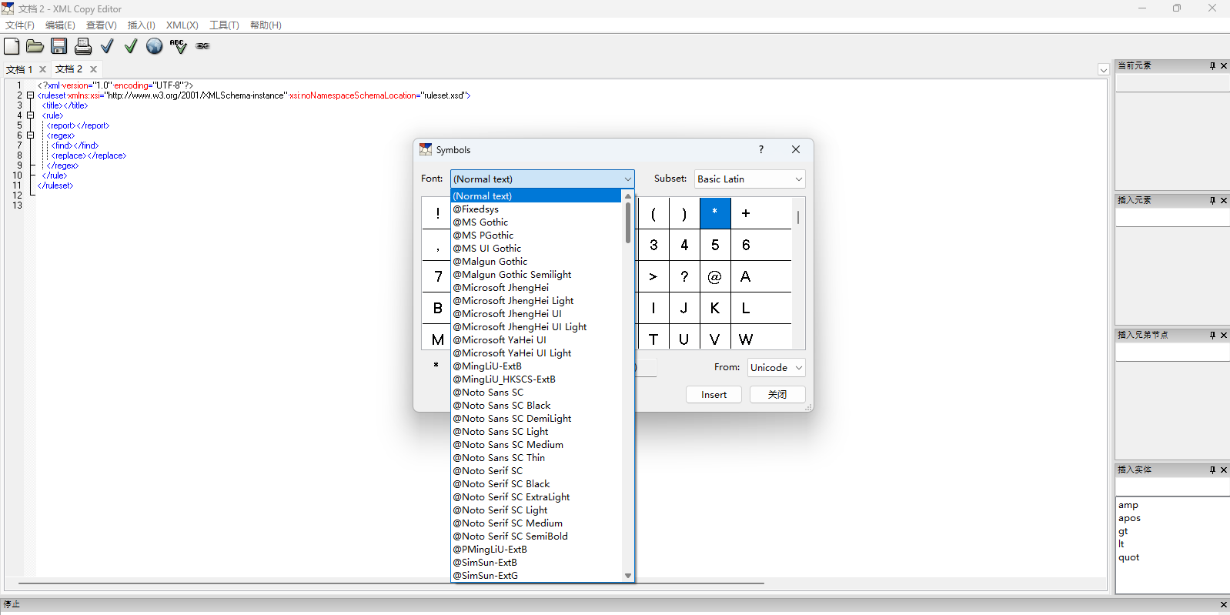Viewport: 1230px width, 615px height.
Task: Click the Print toolbar icon
Action: (83, 46)
